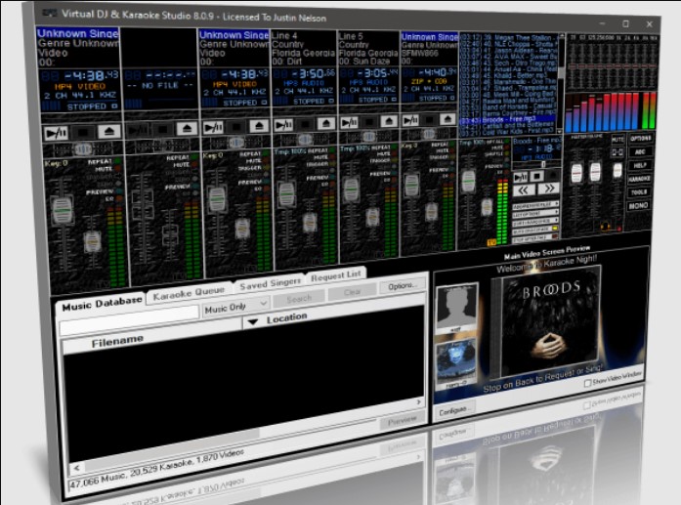Open the TOOLS button
This screenshot has width=681, height=505.
[639, 191]
